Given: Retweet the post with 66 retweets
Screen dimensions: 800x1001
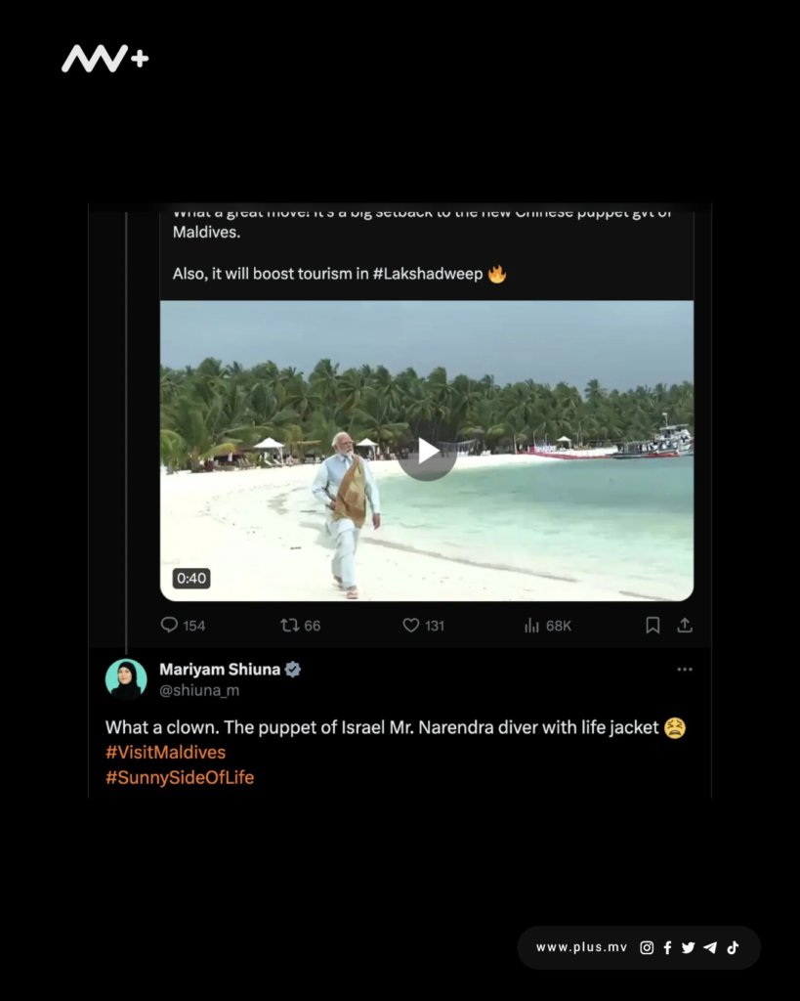Looking at the screenshot, I should 290,625.
